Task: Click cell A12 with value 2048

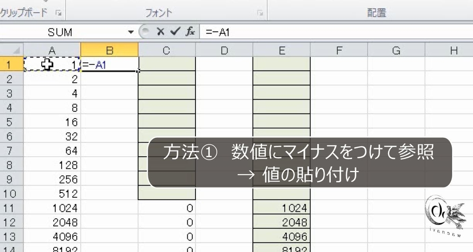Action: click(52, 221)
